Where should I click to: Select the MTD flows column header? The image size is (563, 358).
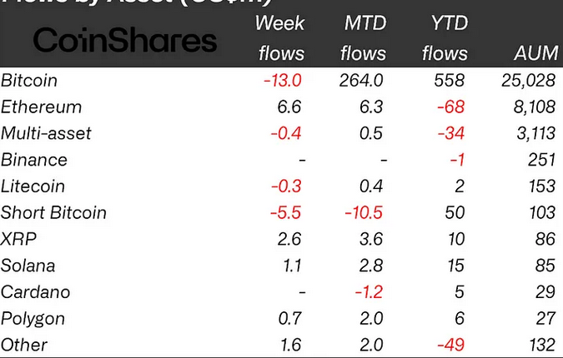click(364, 39)
